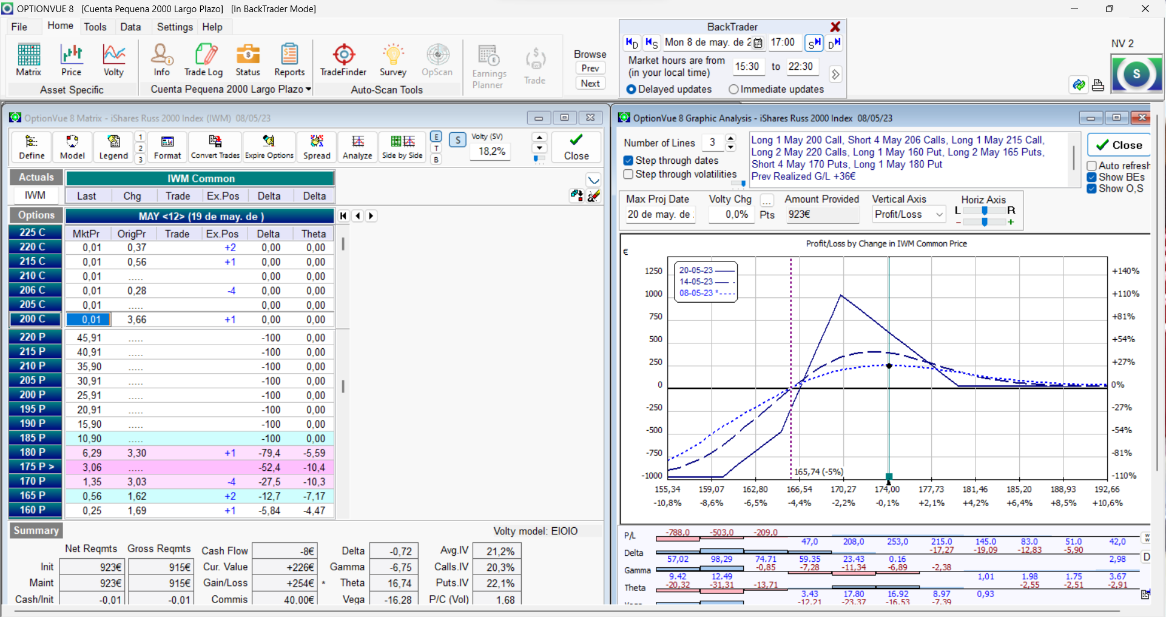1166x617 pixels.
Task: Open the Help menu
Action: pos(212,27)
